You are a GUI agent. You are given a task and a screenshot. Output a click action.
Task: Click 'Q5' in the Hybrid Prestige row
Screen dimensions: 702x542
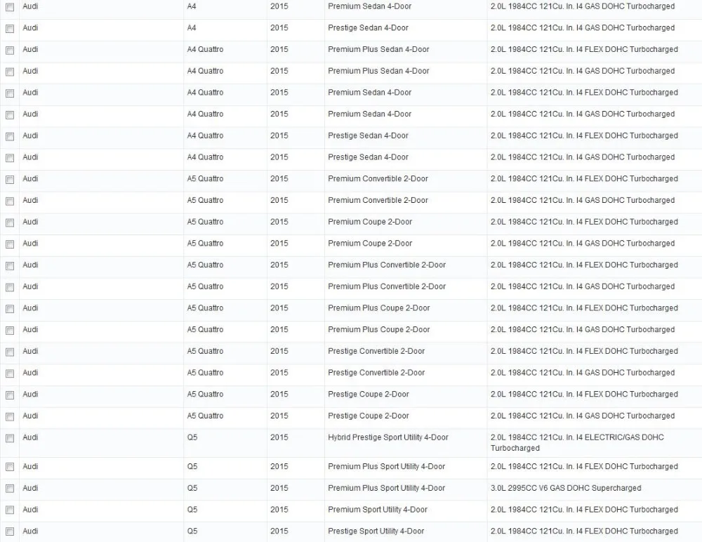[192, 437]
